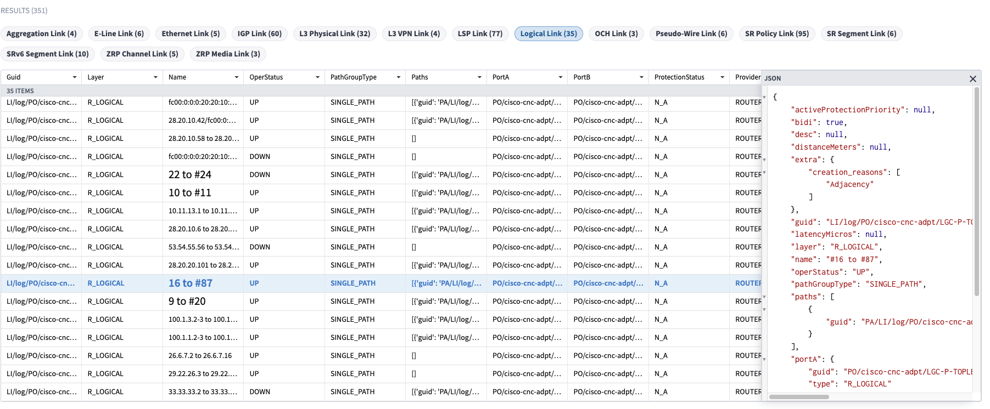Click the "100.1.1.2-3 to 100.1..." name cell
990x409 pixels.
click(203, 338)
